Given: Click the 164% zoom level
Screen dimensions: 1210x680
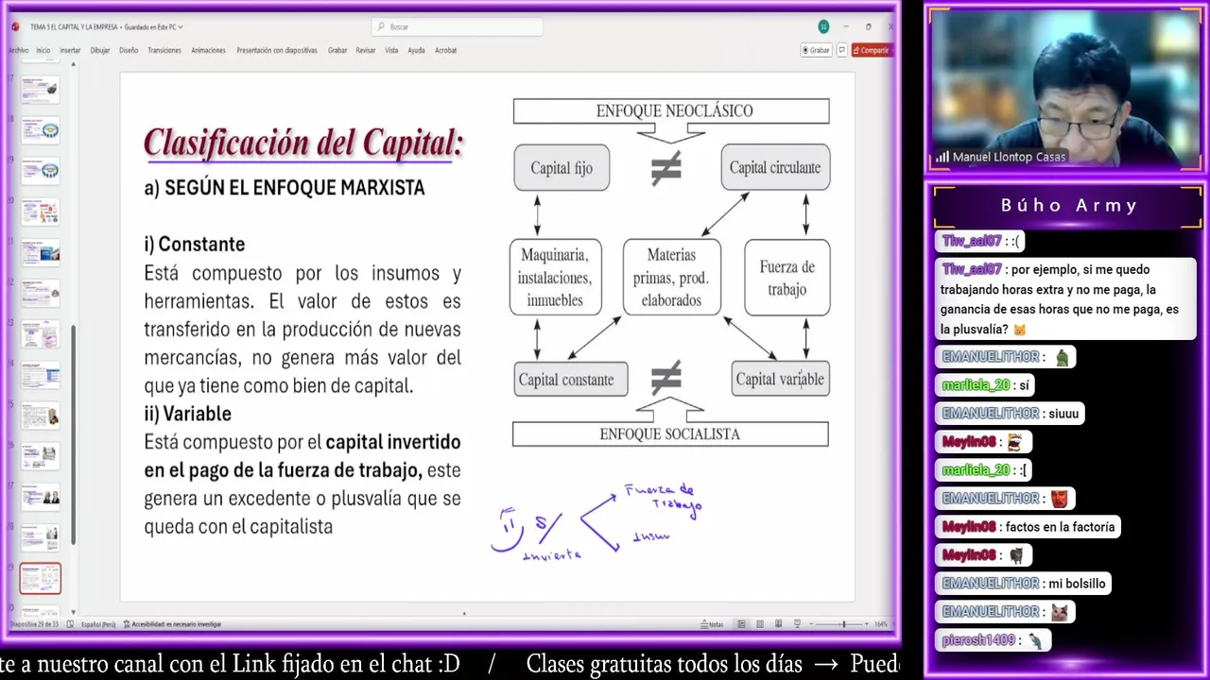Looking at the screenshot, I should pos(881,624).
